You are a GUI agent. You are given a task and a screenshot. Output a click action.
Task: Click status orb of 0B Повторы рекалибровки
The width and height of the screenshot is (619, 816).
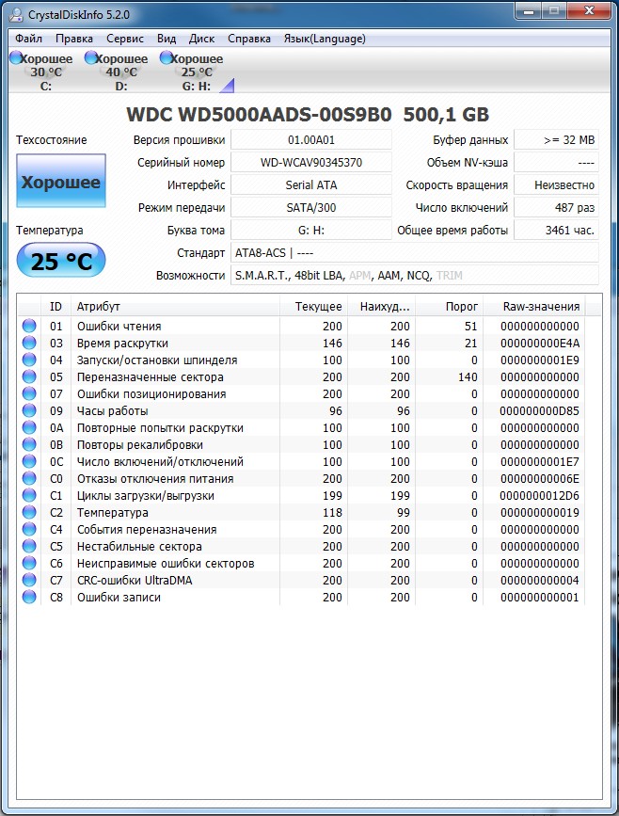pos(29,444)
